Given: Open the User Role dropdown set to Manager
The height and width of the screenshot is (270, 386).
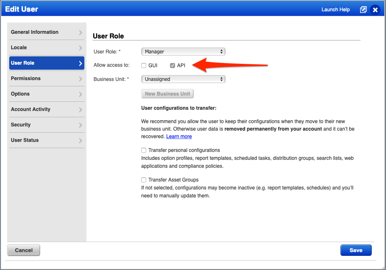Looking at the screenshot, I should (x=183, y=52).
